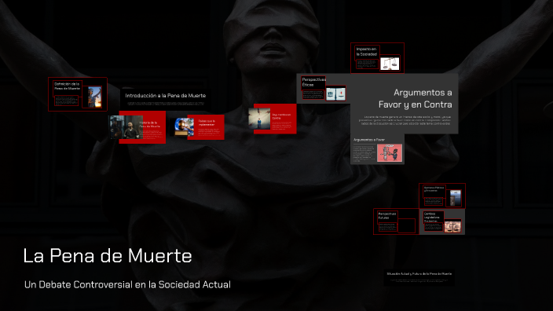553x311 pixels.
Task: Click the main title 'La Pena de Muerte'
Action: (108, 256)
